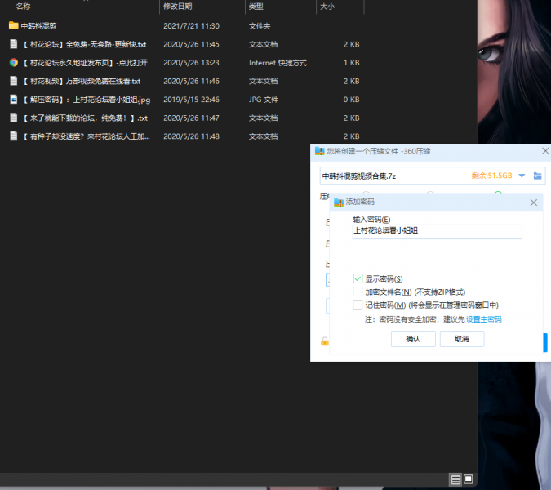The height and width of the screenshot is (490, 551).
Task: Switch to details view icon in status bar
Action: [x=455, y=479]
